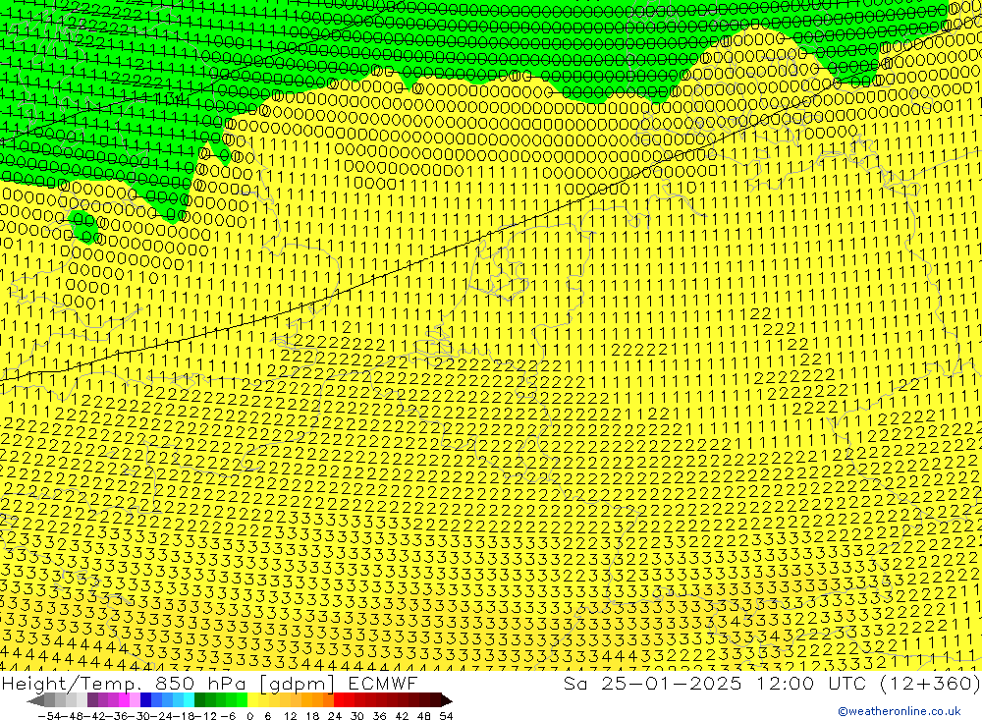Click the right arrow tip of the color scale
This screenshot has width=982, height=720.
pyautogui.click(x=447, y=700)
